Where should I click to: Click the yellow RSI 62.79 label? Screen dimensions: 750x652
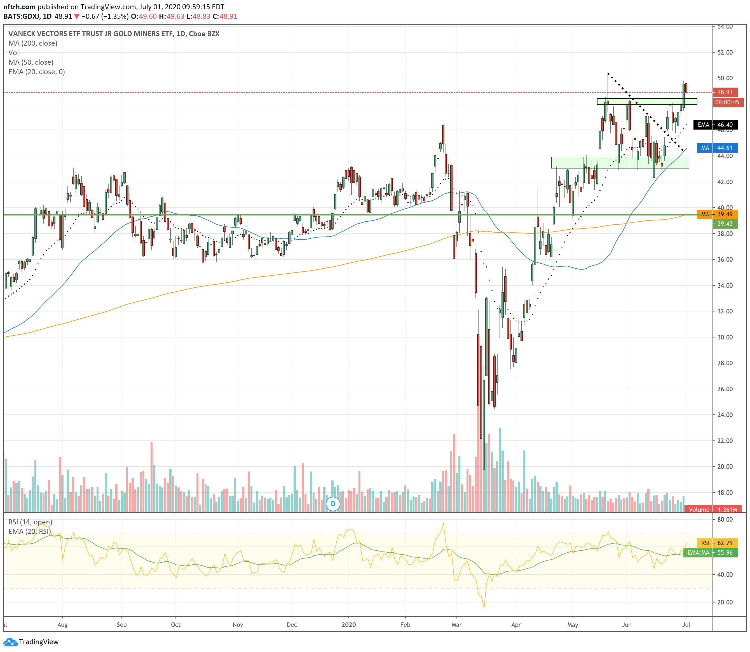[x=717, y=543]
